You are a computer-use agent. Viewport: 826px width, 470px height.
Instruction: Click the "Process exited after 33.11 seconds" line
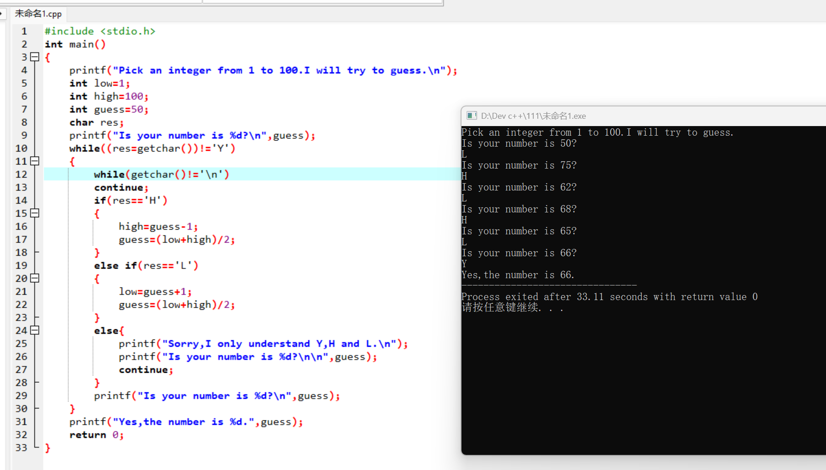pyautogui.click(x=610, y=297)
